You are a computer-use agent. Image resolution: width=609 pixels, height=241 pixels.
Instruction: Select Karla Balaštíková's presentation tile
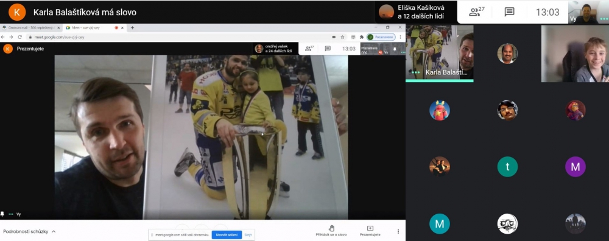(439, 53)
